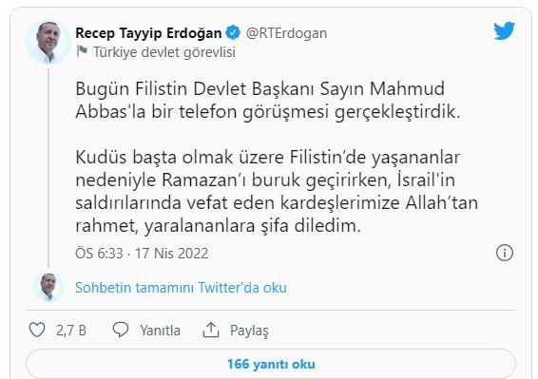The height and width of the screenshot is (379, 538).
Task: Click the @RTErdogan handle
Action: [x=286, y=33]
